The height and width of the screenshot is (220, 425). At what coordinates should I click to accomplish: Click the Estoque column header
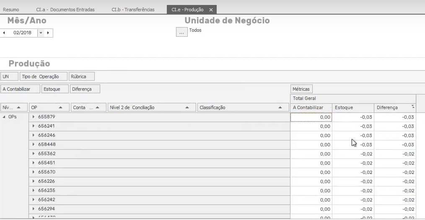[x=353, y=107]
